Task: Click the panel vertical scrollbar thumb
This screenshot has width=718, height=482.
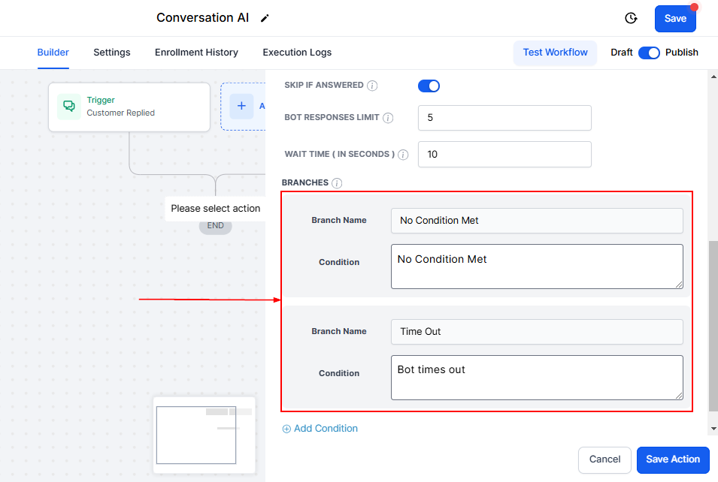Action: click(713, 327)
